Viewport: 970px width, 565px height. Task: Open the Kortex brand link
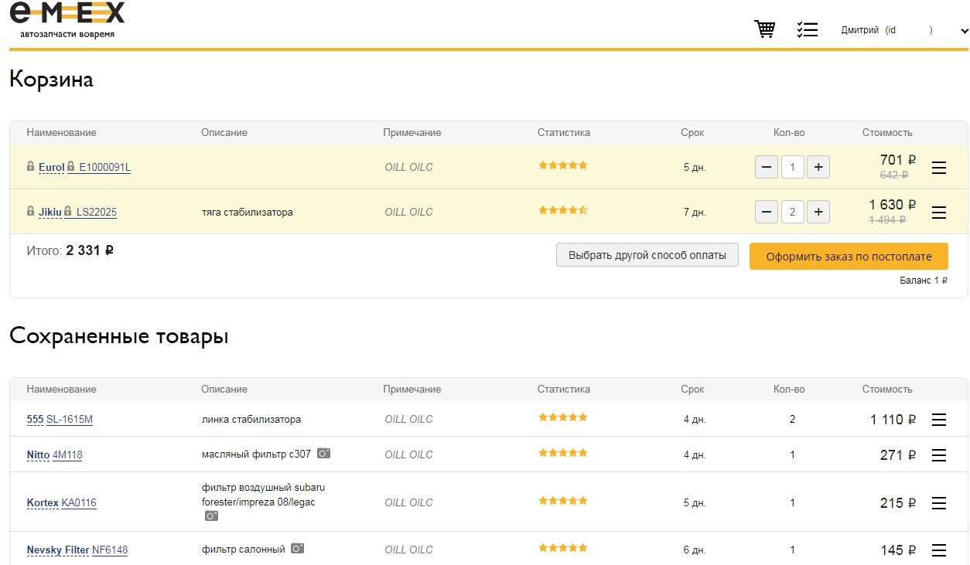(x=43, y=503)
